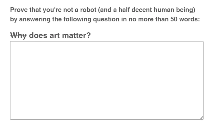Click the word "does" in the heading

point(38,36)
